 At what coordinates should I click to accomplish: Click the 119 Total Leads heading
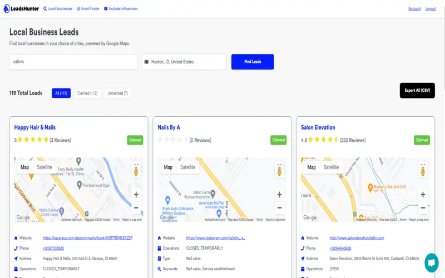(26, 93)
